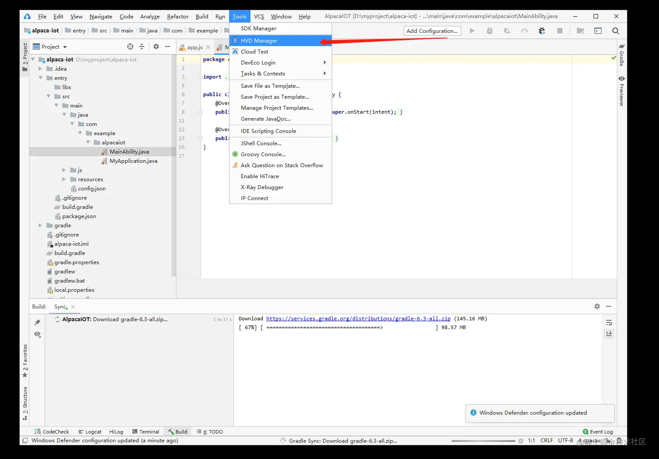Click the Debug bug icon in toolbar

tap(490, 31)
